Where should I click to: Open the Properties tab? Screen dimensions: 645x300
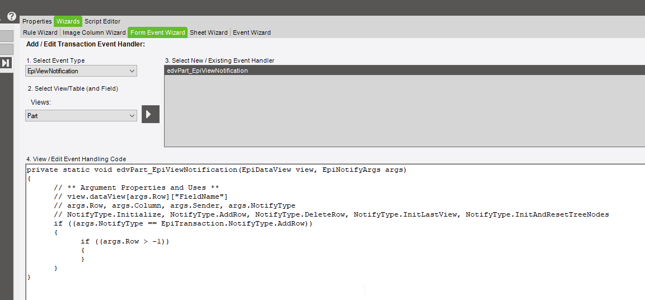[37, 21]
